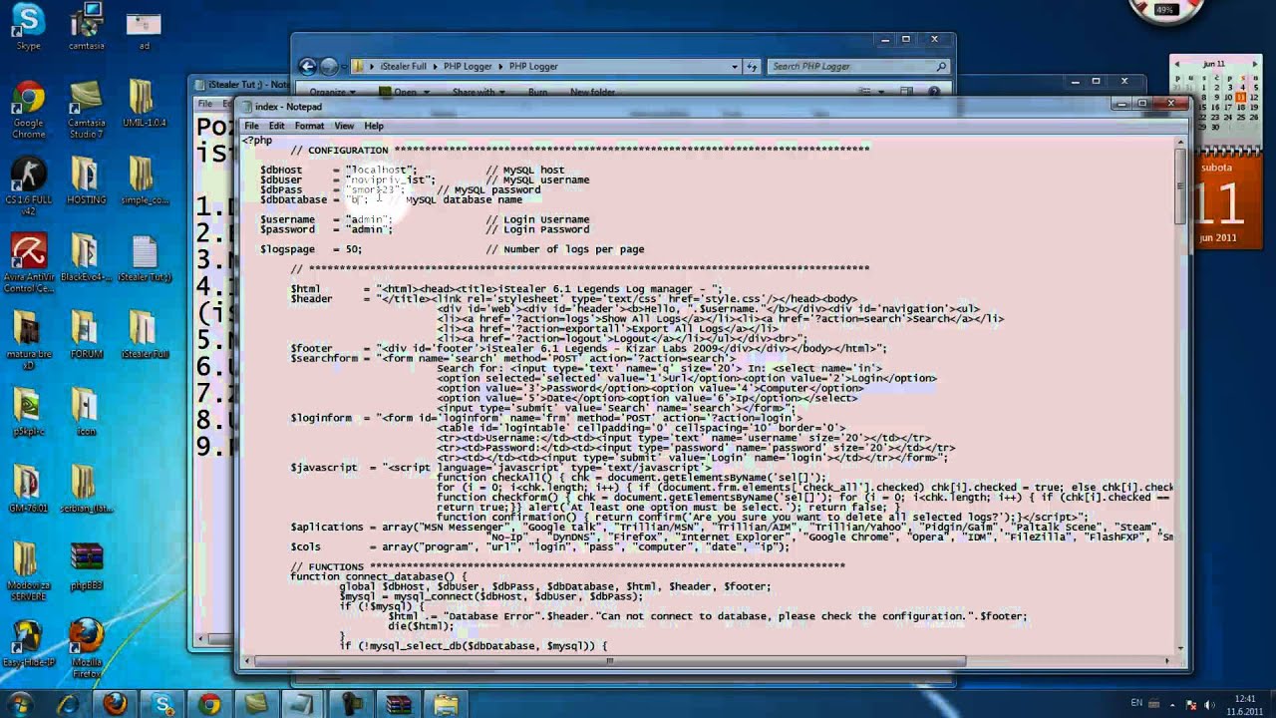
Task: Launch Google Chrome from desktop
Action: point(28,108)
